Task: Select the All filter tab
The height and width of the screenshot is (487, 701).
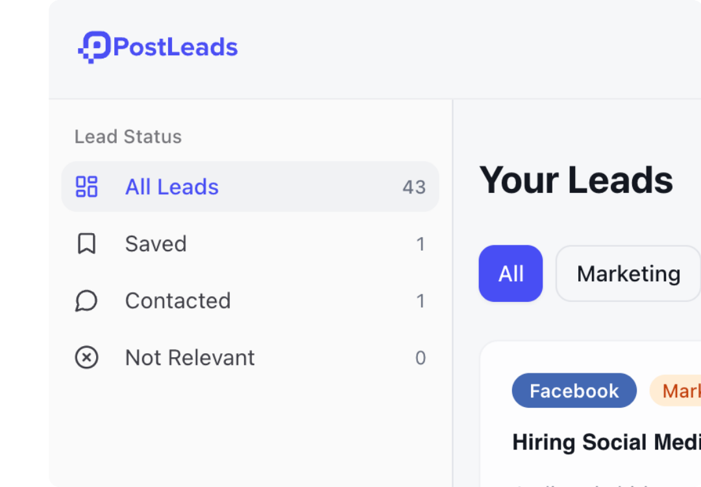Action: [x=511, y=273]
